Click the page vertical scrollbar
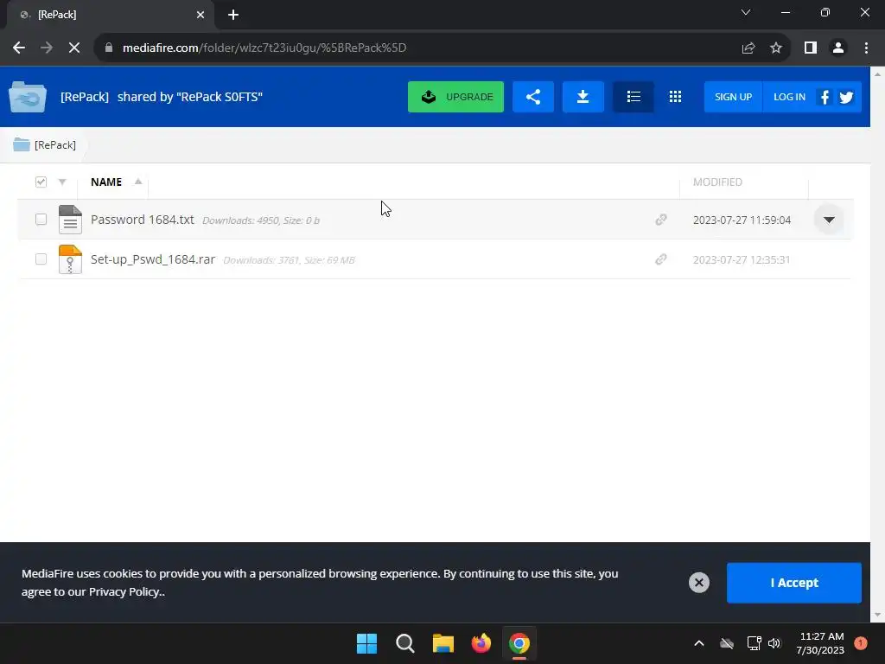Screen dimensions: 885x664 point(878,344)
